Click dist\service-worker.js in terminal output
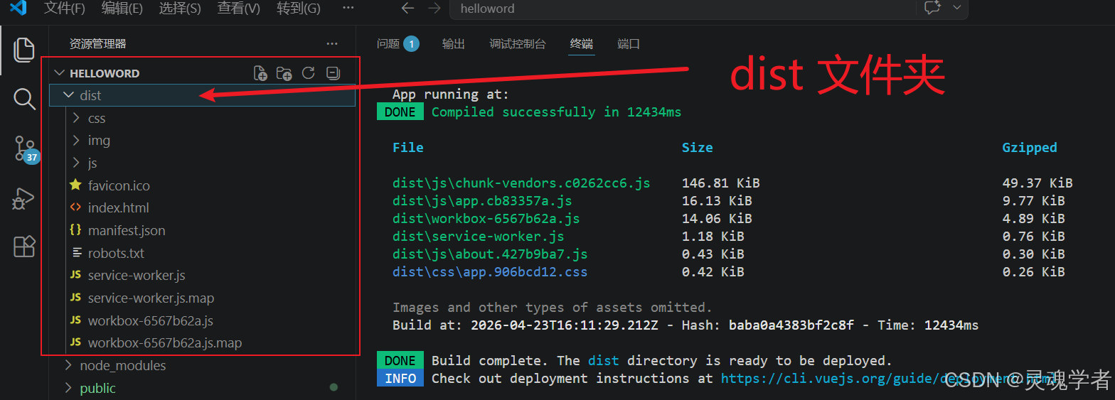The image size is (1115, 400). 478,237
